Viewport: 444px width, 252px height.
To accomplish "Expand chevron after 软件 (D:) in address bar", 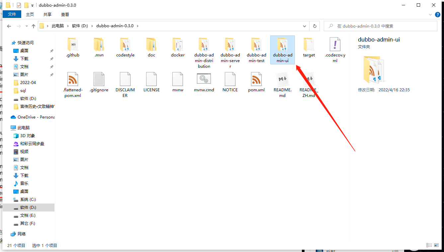I will click(92, 26).
